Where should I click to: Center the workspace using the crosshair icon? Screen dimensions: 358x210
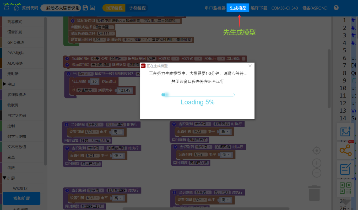[317, 151]
